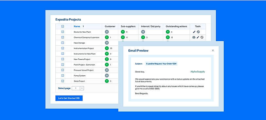Click the sort arrow next to Name
This screenshot has height=120, width=266.
tap(83, 26)
